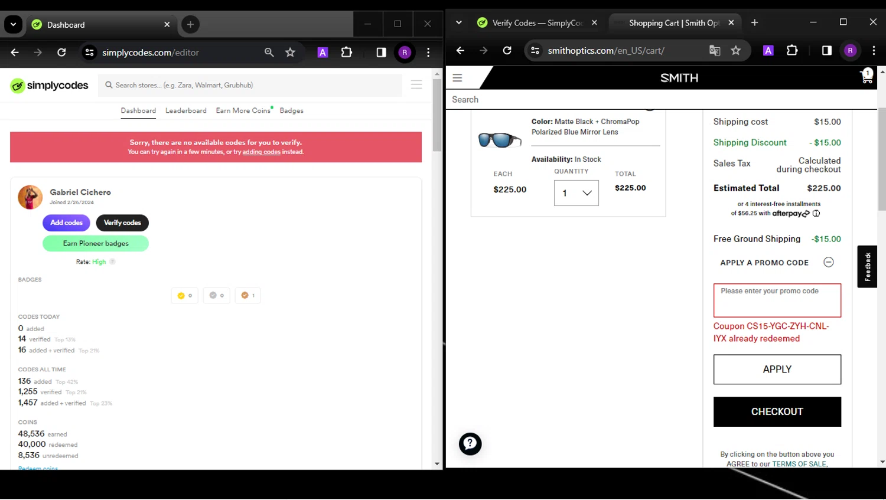Click the simplycodes logo
This screenshot has width=886, height=500.
pyautogui.click(x=49, y=86)
